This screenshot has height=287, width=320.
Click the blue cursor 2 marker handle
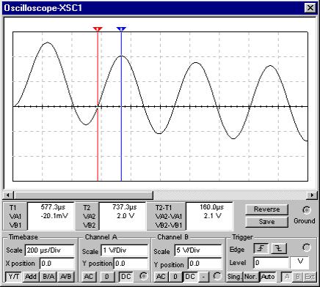coord(121,29)
